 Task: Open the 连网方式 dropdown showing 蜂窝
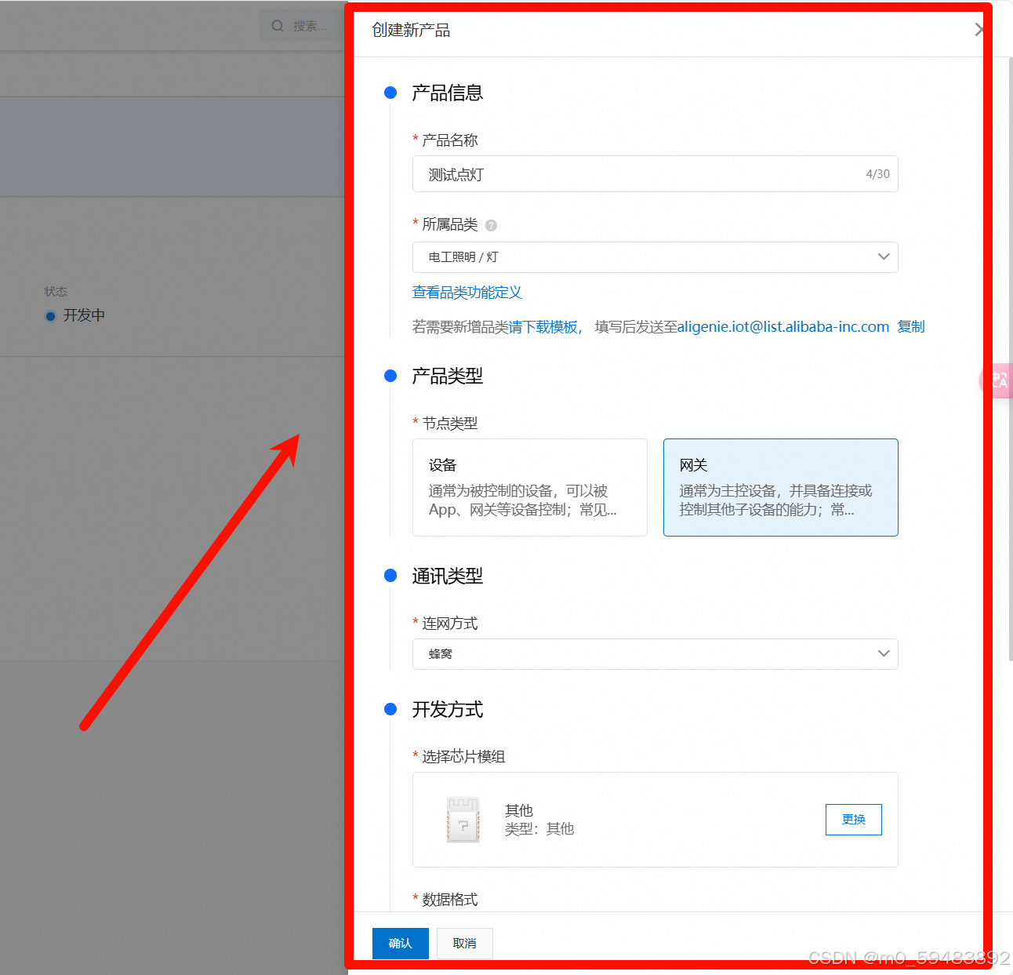click(x=655, y=653)
